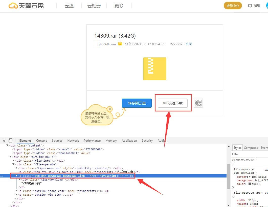Open the Styles pane tab
This screenshot has width=268, height=207.
[x=237, y=148]
